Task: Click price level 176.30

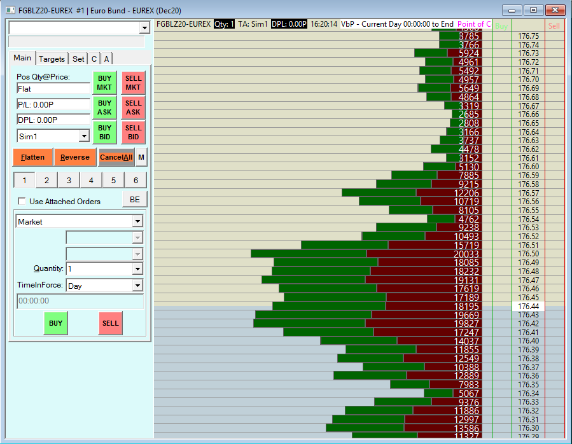Action: pyautogui.click(x=528, y=428)
